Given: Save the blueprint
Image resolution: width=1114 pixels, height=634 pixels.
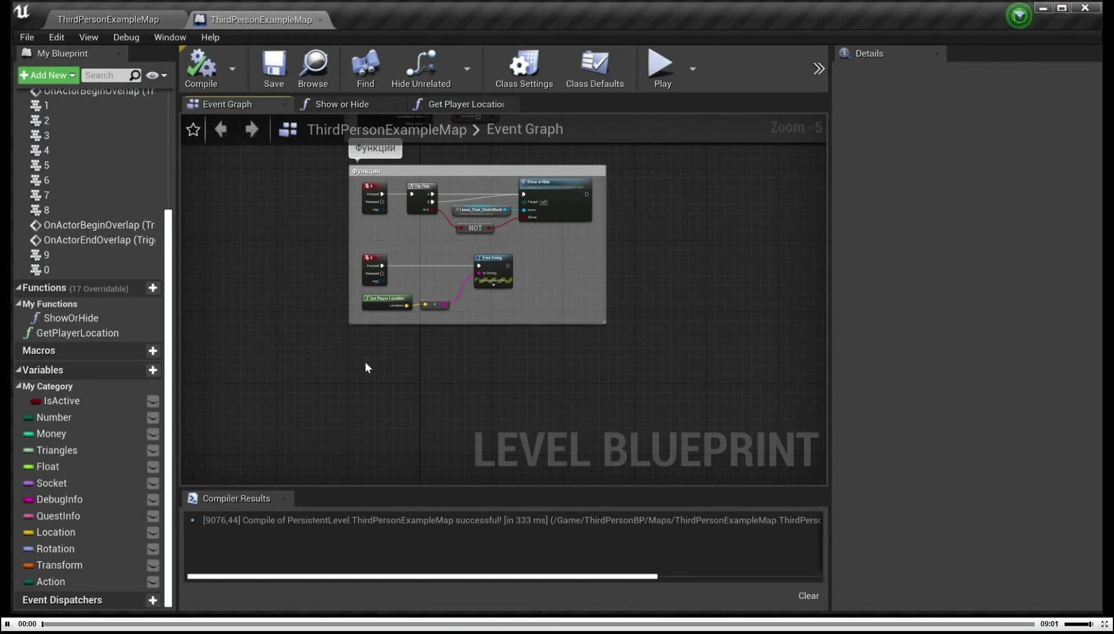Looking at the screenshot, I should pyautogui.click(x=274, y=69).
